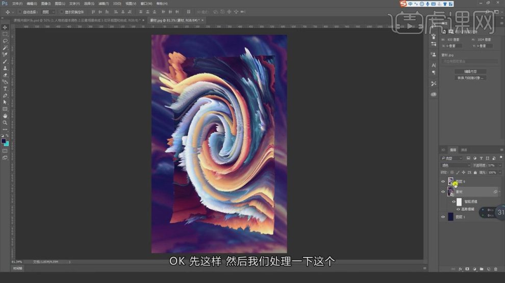Toggle the layer filter on/off switch
Screen dimensions: 505x283
pyautogui.click(x=501, y=157)
